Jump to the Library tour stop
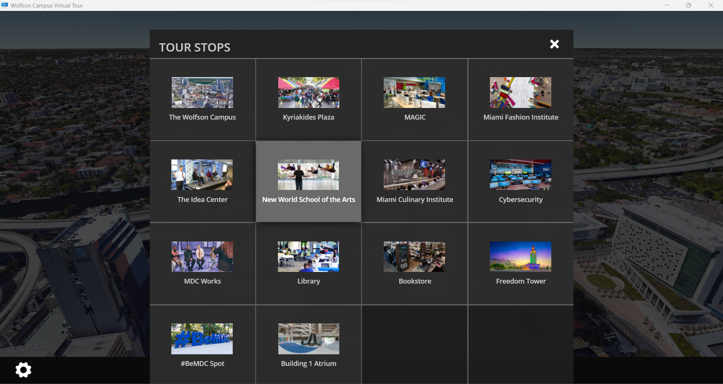Screen dimensions: 723x384 (308, 263)
